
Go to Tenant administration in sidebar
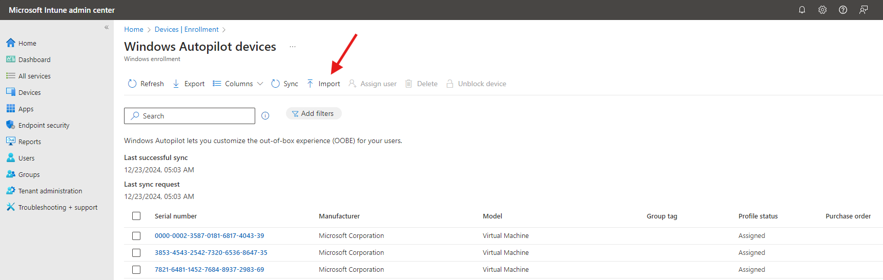[x=50, y=191]
